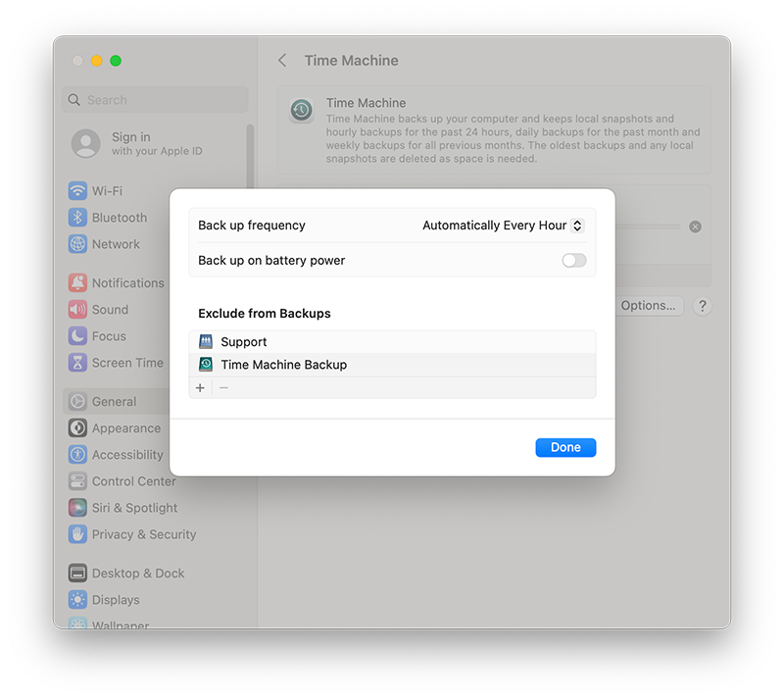This screenshot has height=699, width=784.
Task: Open Notifications via its bell icon
Action: tap(77, 283)
